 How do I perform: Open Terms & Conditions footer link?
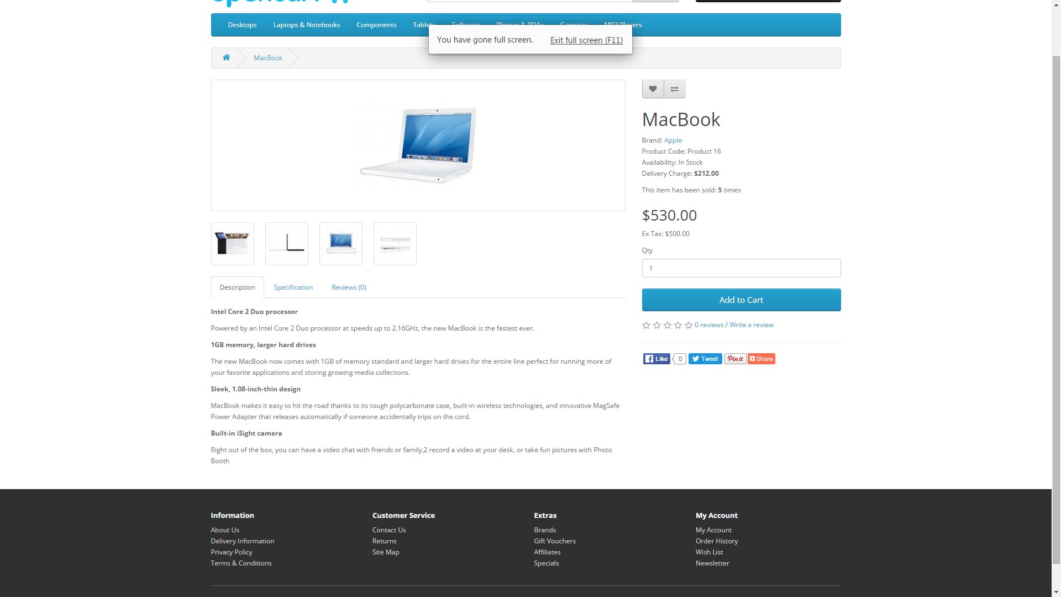pos(241,563)
